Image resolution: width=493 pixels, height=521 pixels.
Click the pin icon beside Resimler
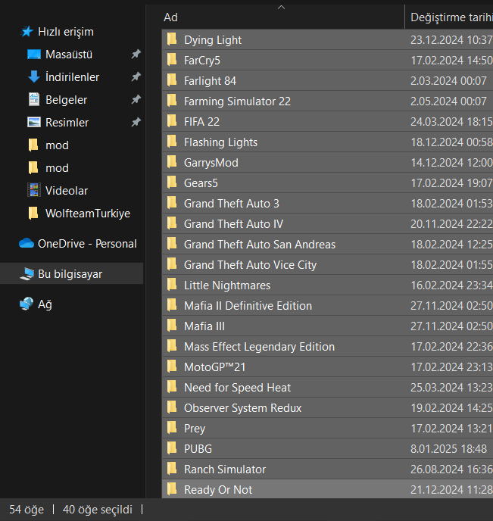(x=136, y=123)
